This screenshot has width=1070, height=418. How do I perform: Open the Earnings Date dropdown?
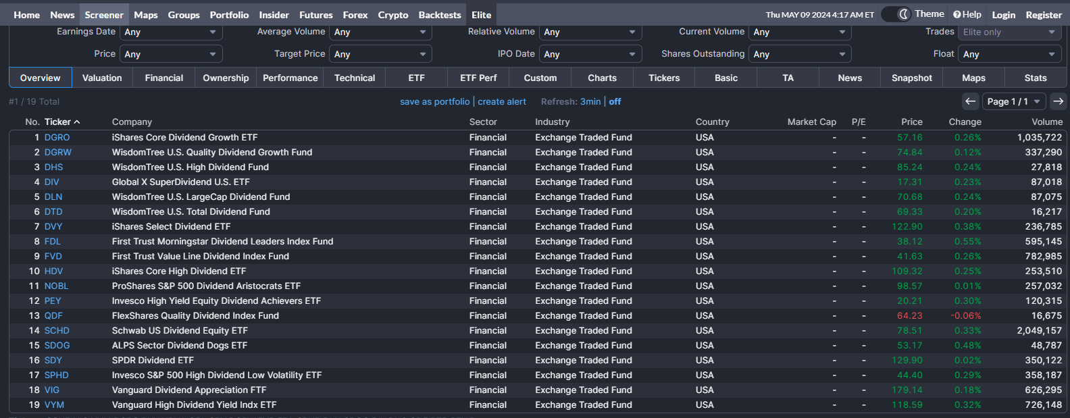pyautogui.click(x=171, y=32)
